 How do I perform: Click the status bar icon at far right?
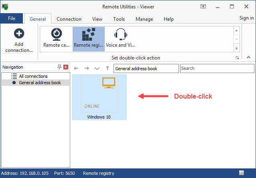pos(242,173)
